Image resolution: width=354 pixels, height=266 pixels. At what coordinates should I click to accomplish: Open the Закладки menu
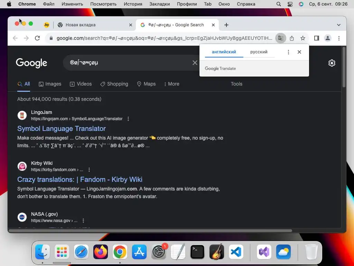click(160, 4)
